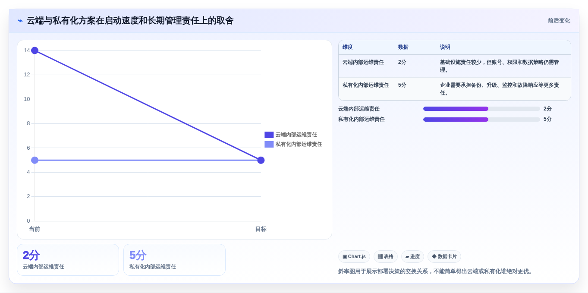The width and height of the screenshot is (588, 293).
Task: Click the description starting 基础设施责任较少
Action: (500, 66)
